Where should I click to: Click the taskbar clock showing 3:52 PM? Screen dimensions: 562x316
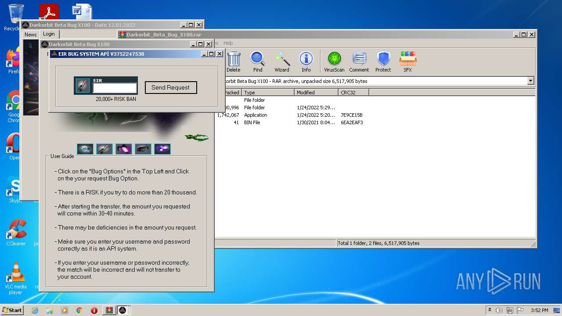click(539, 310)
